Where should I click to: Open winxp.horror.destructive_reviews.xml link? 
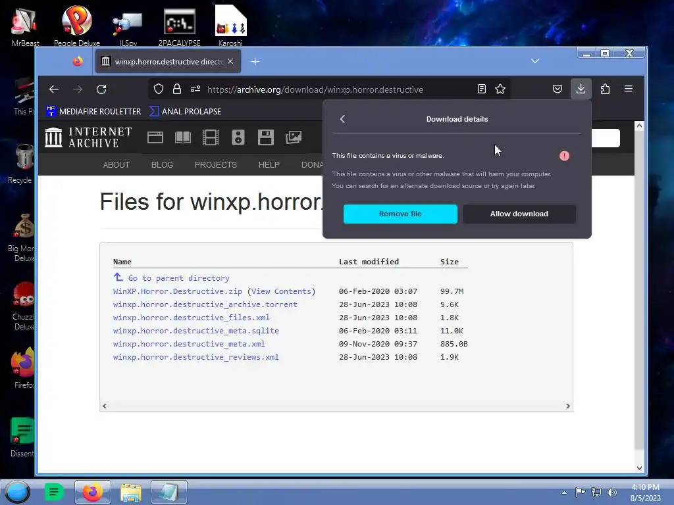click(196, 357)
